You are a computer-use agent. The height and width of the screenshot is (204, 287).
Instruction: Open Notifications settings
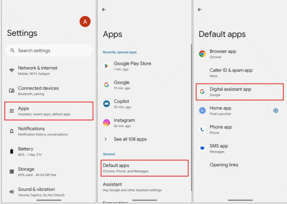click(x=49, y=131)
